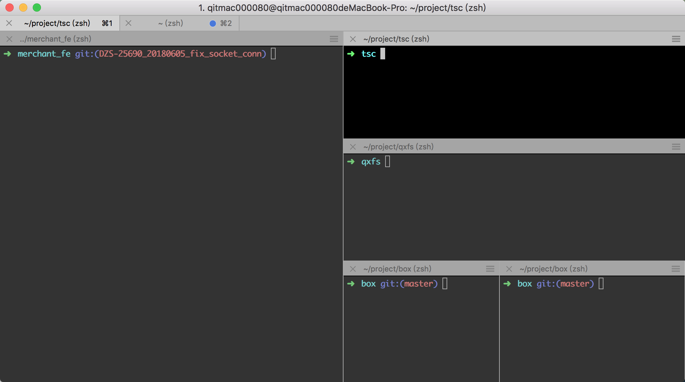Image resolution: width=685 pixels, height=382 pixels.
Task: Close the ~/project/tsc tab with its X icon
Action: pyautogui.click(x=9, y=23)
